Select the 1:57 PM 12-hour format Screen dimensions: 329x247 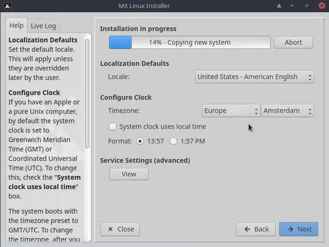pos(173,141)
